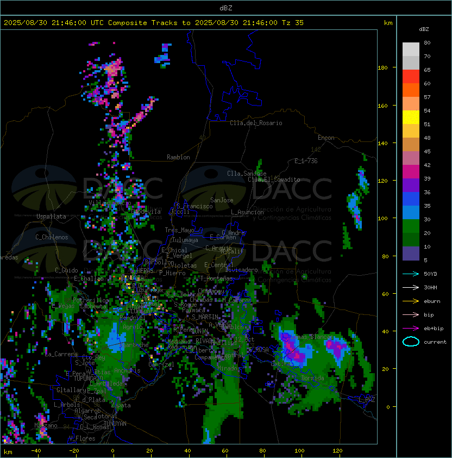Click the 'C_Chilenos' map label
This screenshot has width=452, height=458.
click(x=52, y=237)
